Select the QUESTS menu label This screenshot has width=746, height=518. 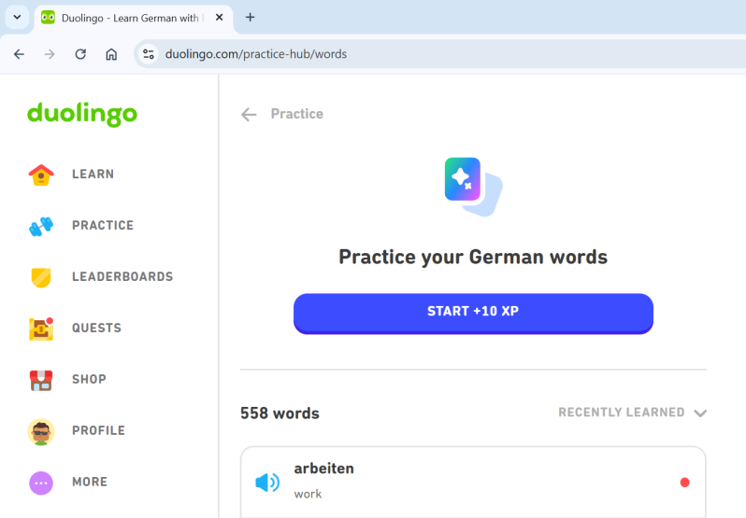click(96, 329)
